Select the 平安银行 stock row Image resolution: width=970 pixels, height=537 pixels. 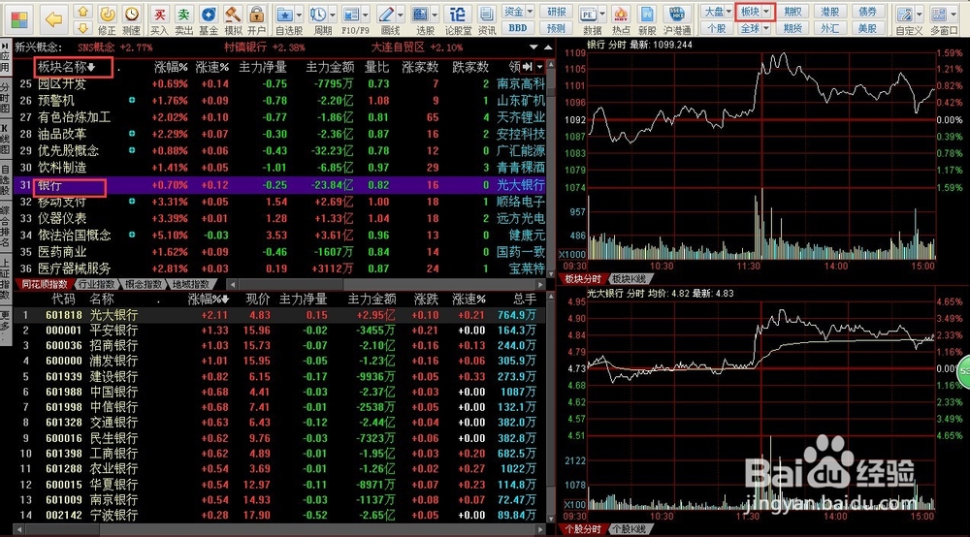click(279, 331)
